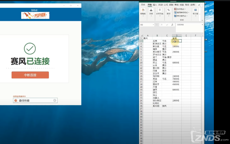This screenshot has height=144, width=230.
Task: Click the Psiphon sponsor banner
Action: point(35,15)
